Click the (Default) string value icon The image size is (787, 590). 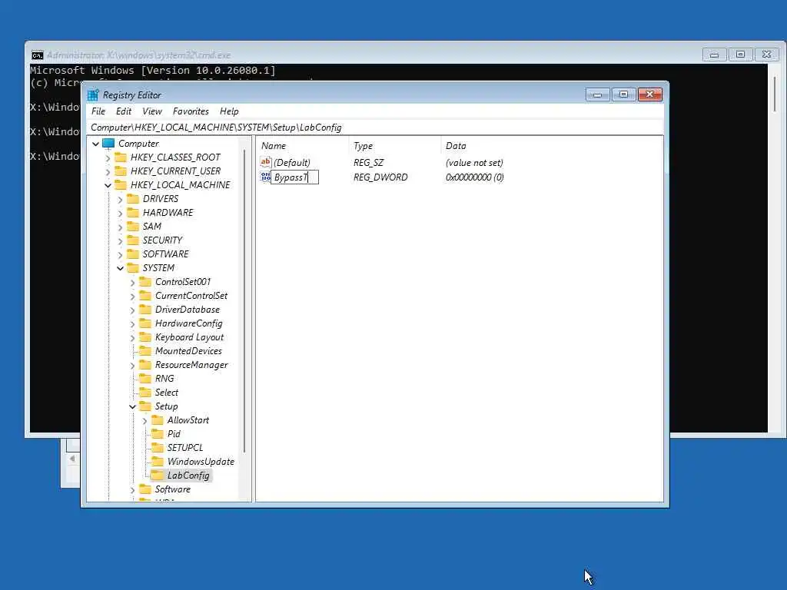pos(265,162)
